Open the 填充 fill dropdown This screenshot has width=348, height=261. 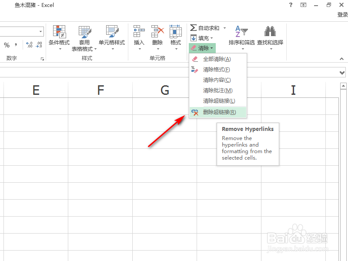click(x=201, y=38)
